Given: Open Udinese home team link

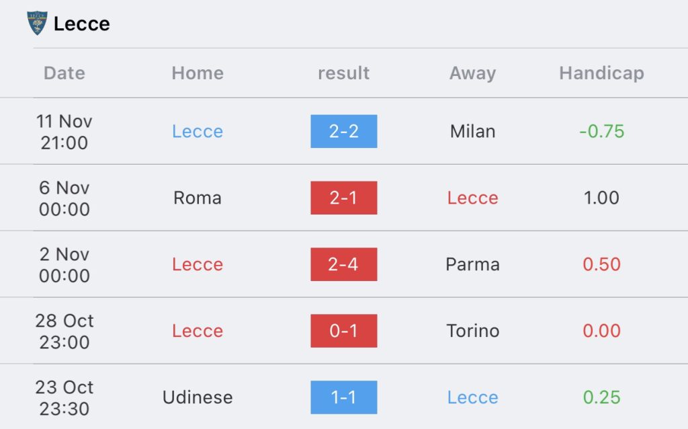Looking at the screenshot, I should point(198,397).
